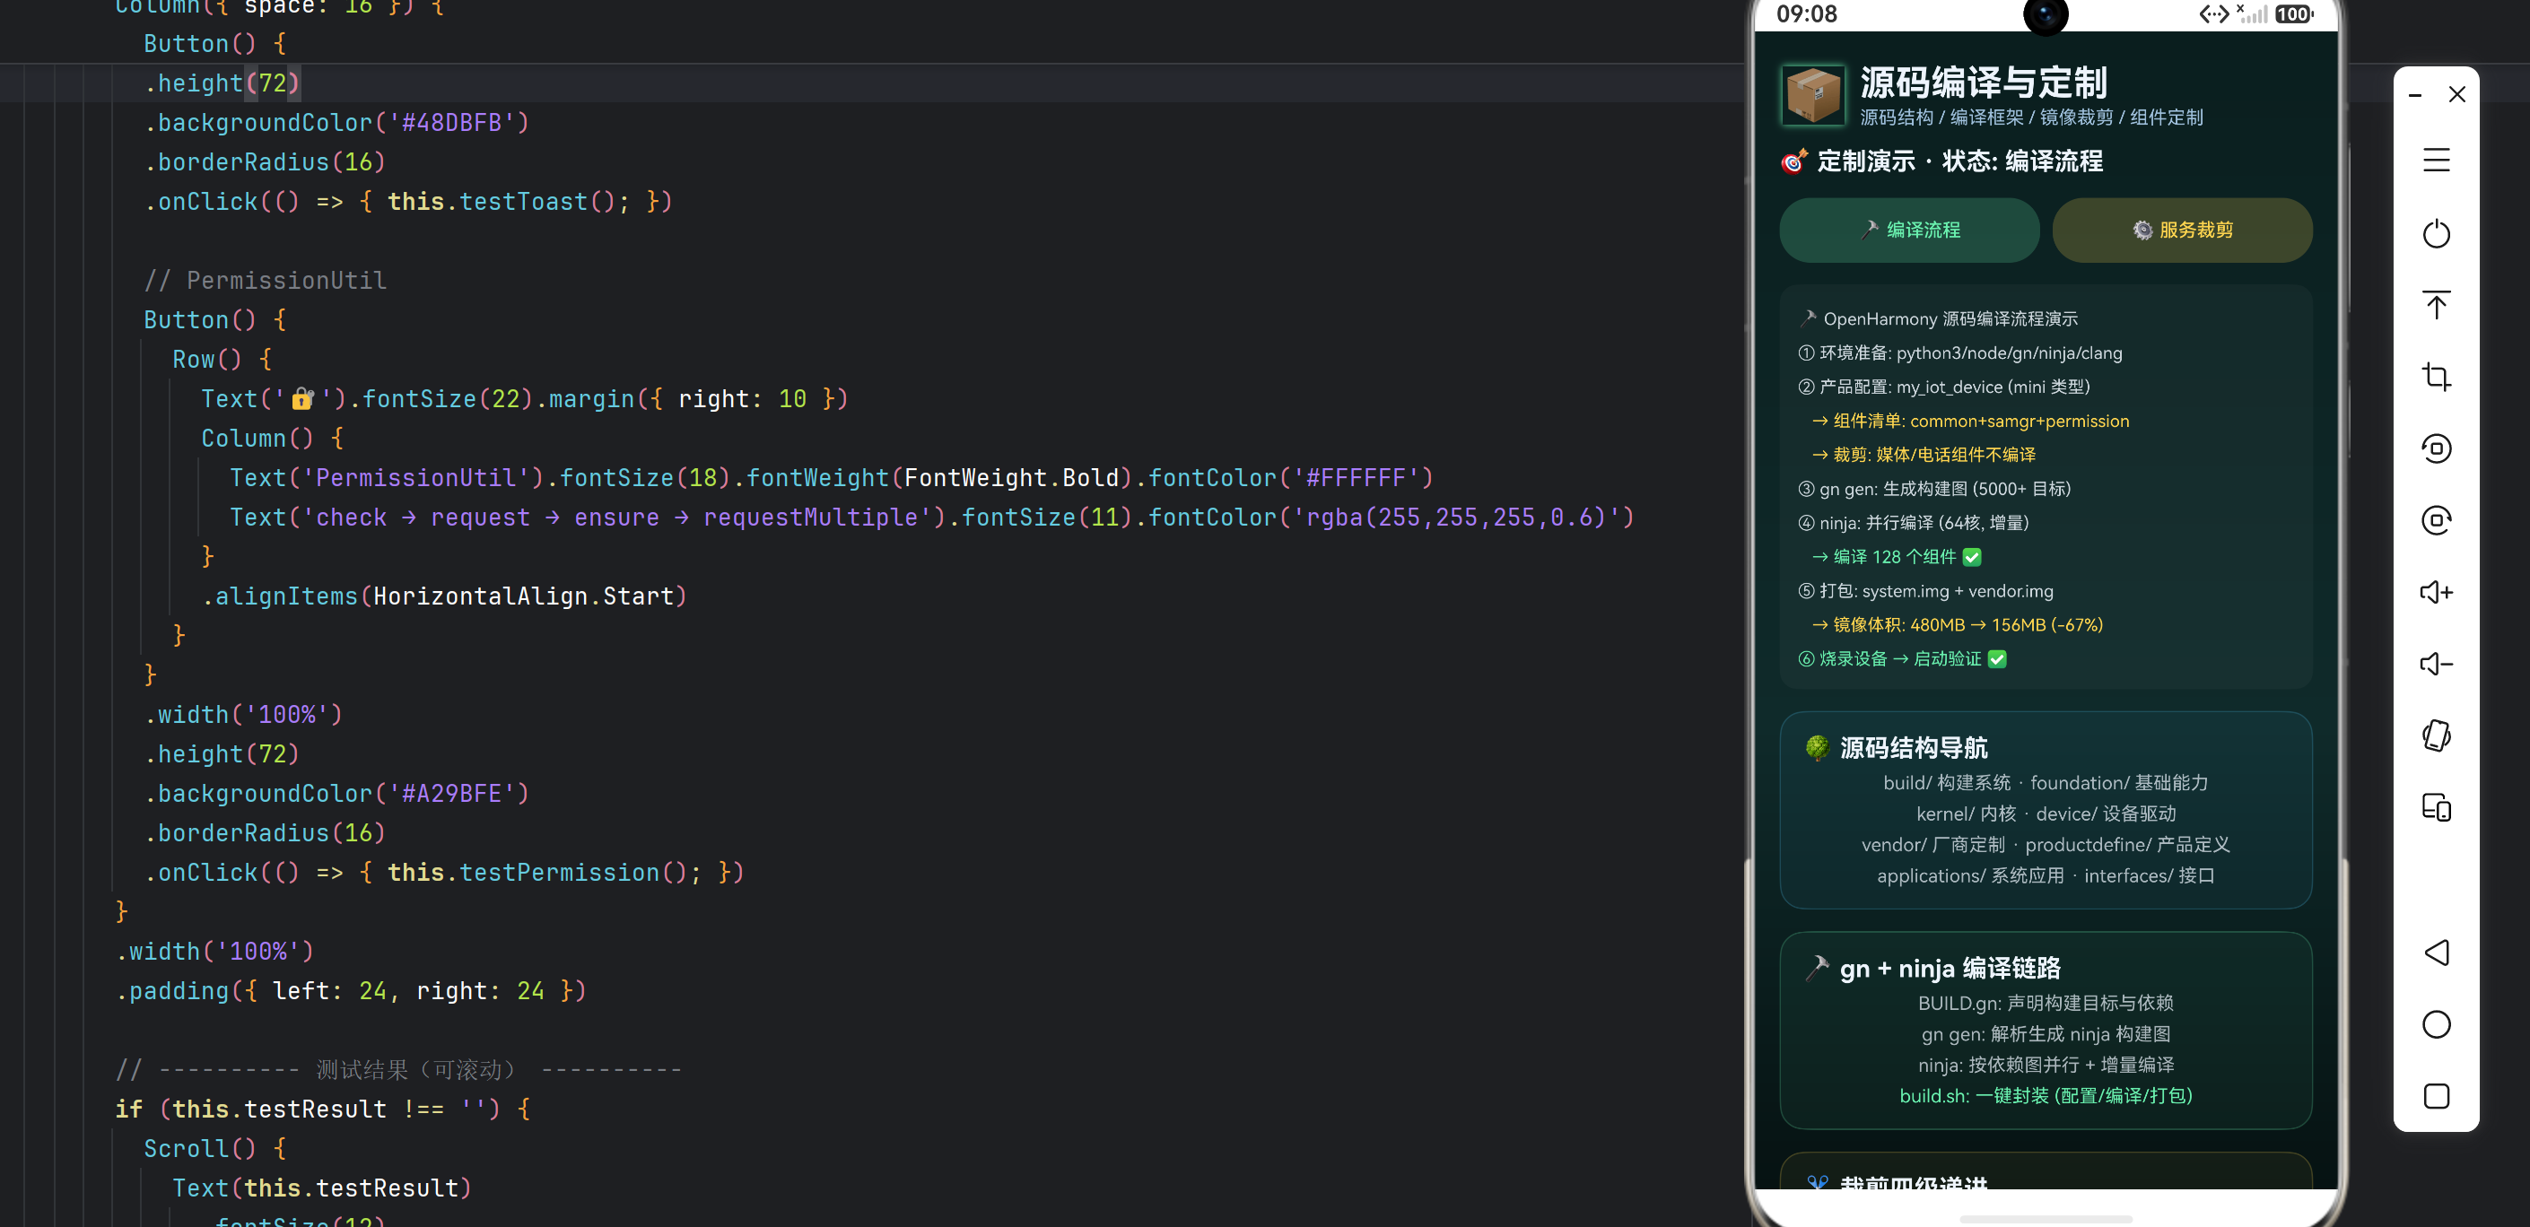Rotate the emulator screen counterclockwise
Screen dimensions: 2530x1227
point(2436,448)
